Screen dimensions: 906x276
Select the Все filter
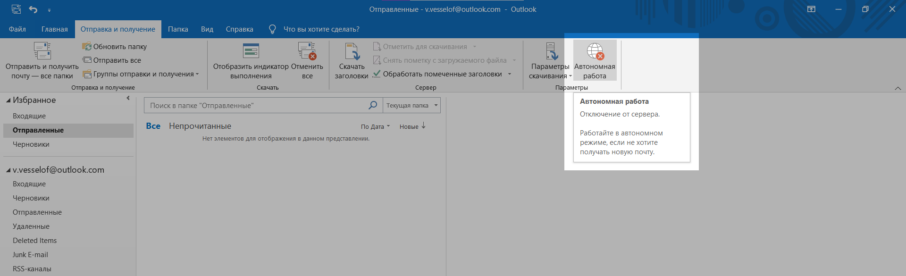[x=153, y=126]
